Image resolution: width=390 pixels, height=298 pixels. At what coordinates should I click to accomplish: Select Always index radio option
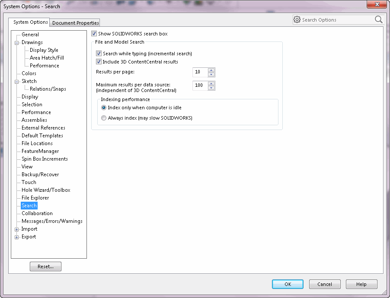pyautogui.click(x=104, y=118)
